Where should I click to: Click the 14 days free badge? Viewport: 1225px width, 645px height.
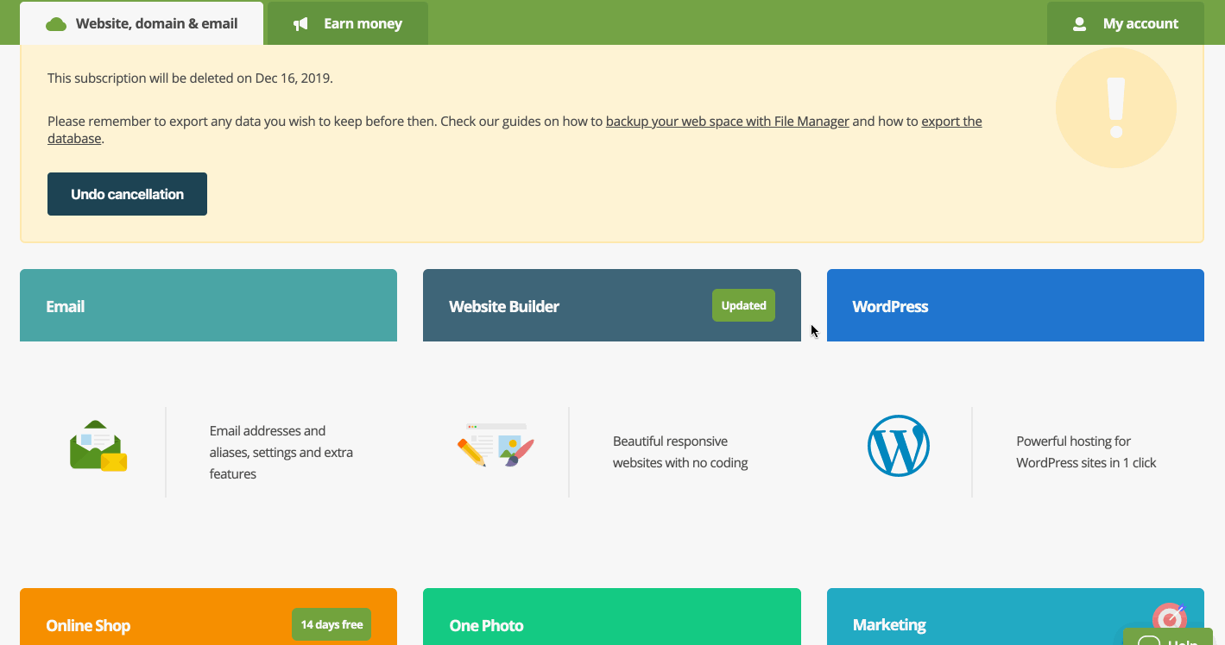point(332,624)
